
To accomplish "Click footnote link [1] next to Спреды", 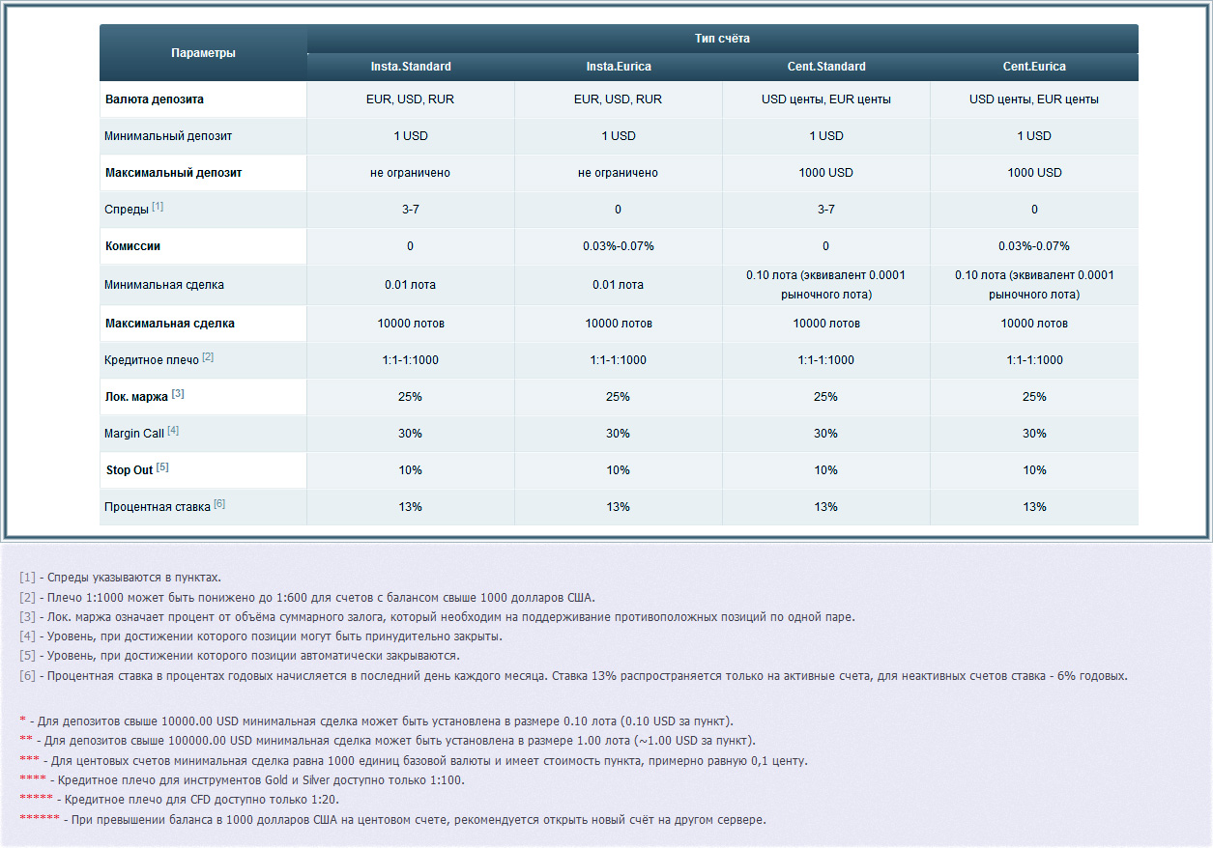I will (158, 207).
